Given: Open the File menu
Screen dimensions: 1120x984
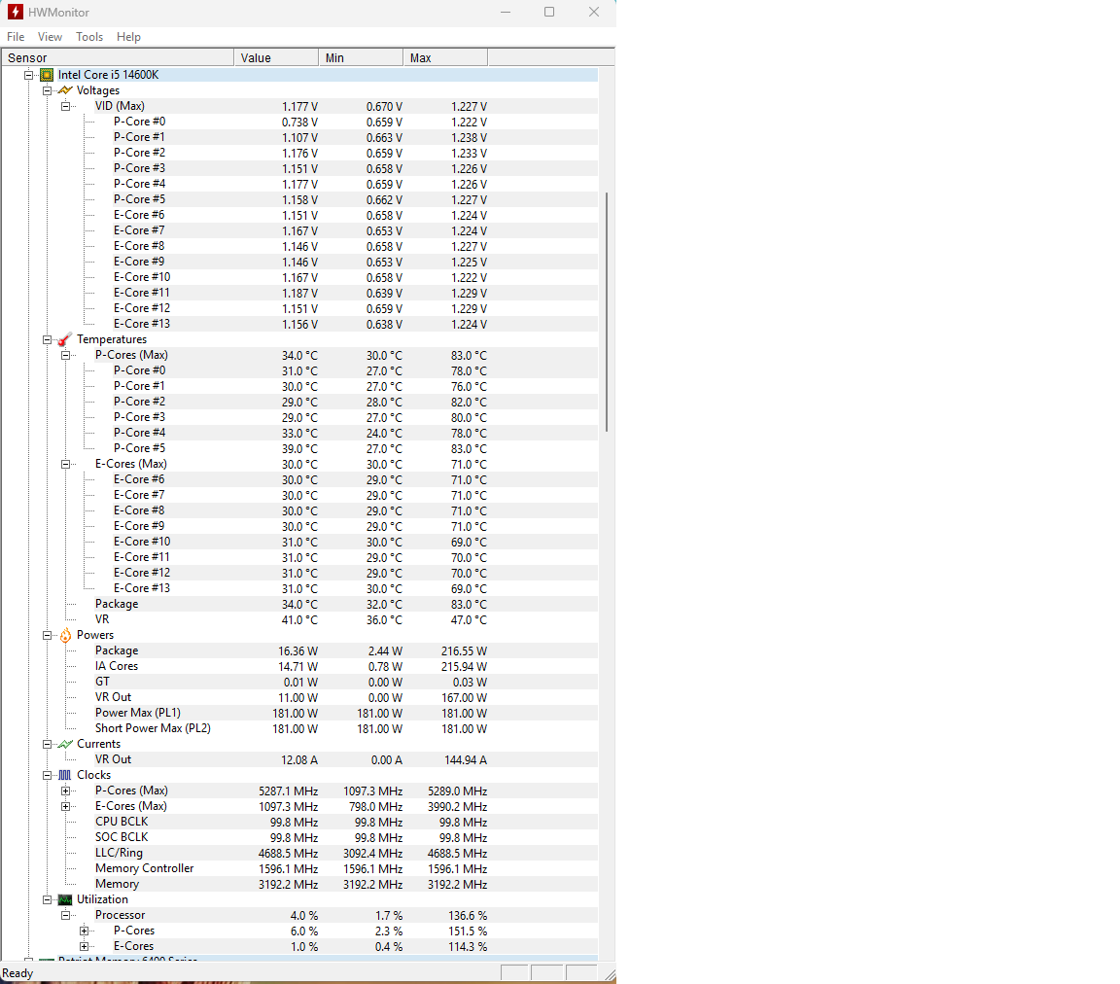Looking at the screenshot, I should (16, 37).
